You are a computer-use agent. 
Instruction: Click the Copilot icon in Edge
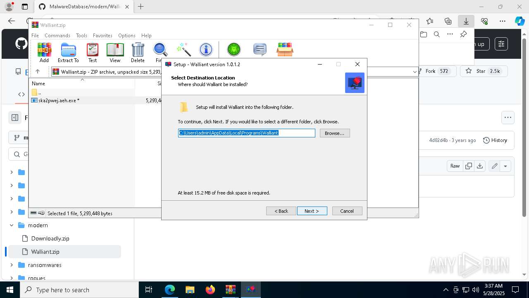point(519,21)
